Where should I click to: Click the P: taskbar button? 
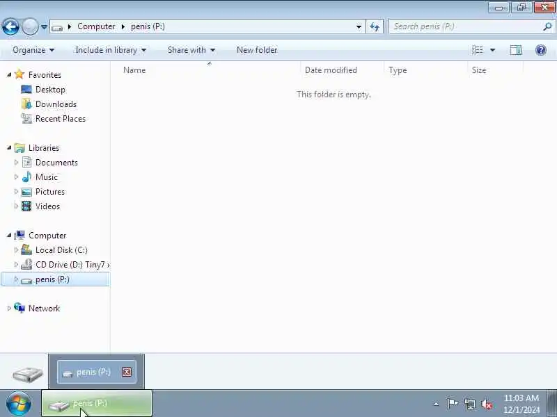97,404
